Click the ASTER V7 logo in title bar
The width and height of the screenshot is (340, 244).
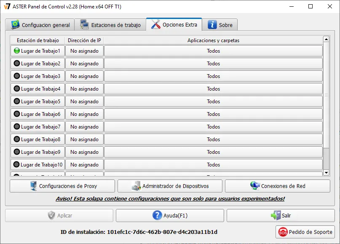click(8, 6)
